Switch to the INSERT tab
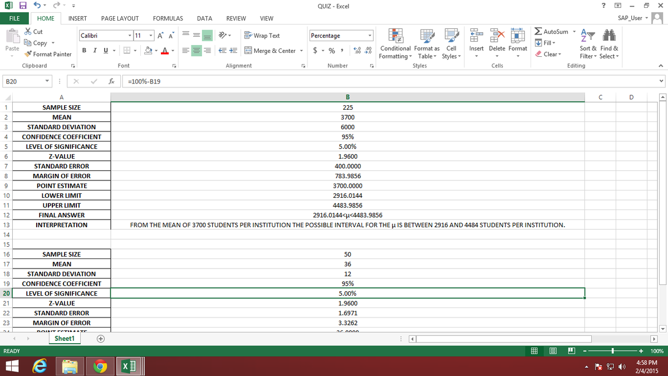Image resolution: width=668 pixels, height=376 pixels. tap(77, 18)
